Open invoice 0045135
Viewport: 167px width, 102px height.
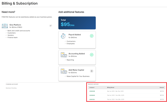coord(92,100)
